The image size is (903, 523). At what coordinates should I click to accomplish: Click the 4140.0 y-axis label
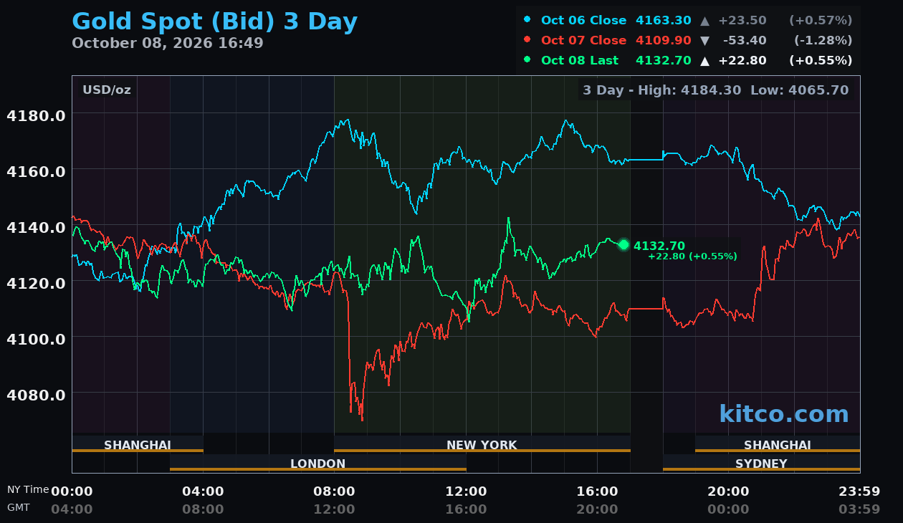pyautogui.click(x=36, y=227)
